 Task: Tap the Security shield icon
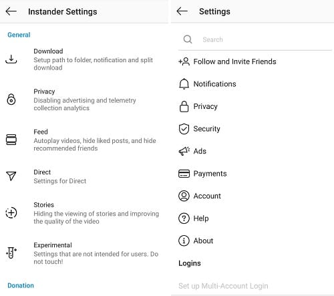pos(184,129)
